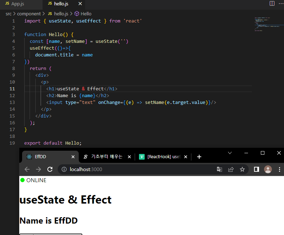
Task: Click the Name is EffDD heading
Action: (x=48, y=221)
